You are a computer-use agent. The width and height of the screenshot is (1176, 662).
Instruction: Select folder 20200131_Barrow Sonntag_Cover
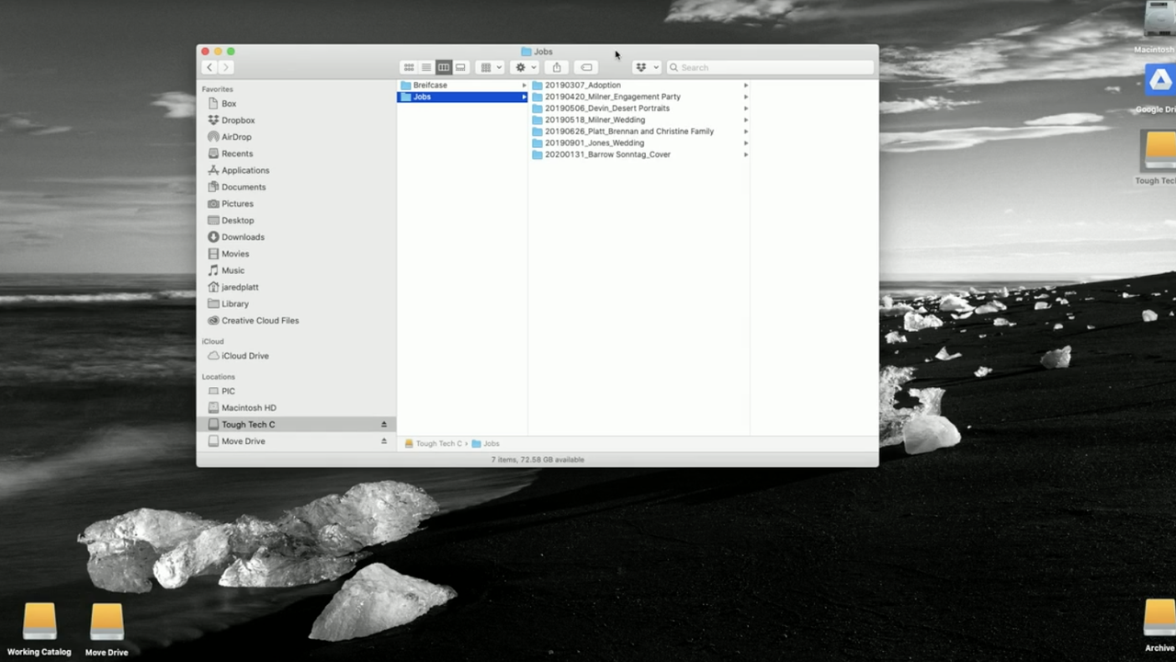click(607, 154)
